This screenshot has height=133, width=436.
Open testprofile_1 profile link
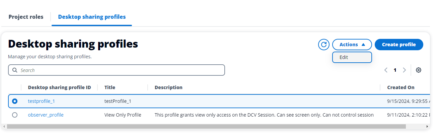[x=42, y=101]
